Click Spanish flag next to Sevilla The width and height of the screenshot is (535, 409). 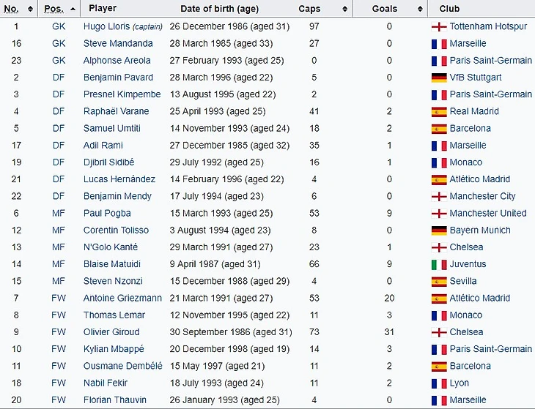pos(439,281)
